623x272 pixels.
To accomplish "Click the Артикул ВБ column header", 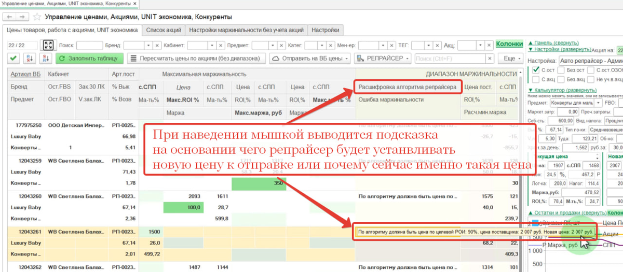I will pos(25,74).
